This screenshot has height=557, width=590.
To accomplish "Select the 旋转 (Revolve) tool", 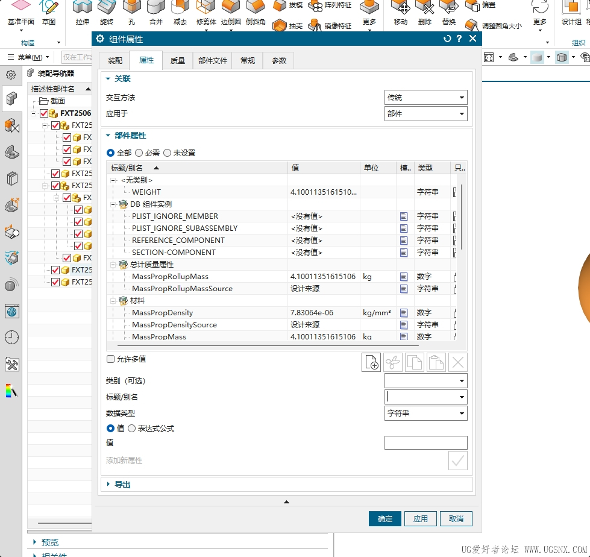I will [107, 13].
